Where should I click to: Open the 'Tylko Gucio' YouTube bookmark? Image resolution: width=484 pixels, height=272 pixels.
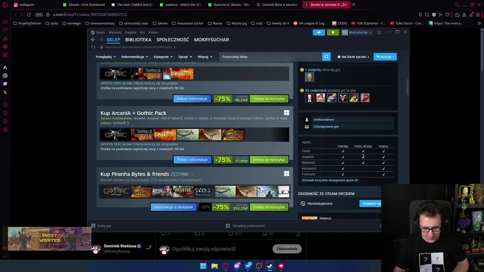tap(406, 23)
